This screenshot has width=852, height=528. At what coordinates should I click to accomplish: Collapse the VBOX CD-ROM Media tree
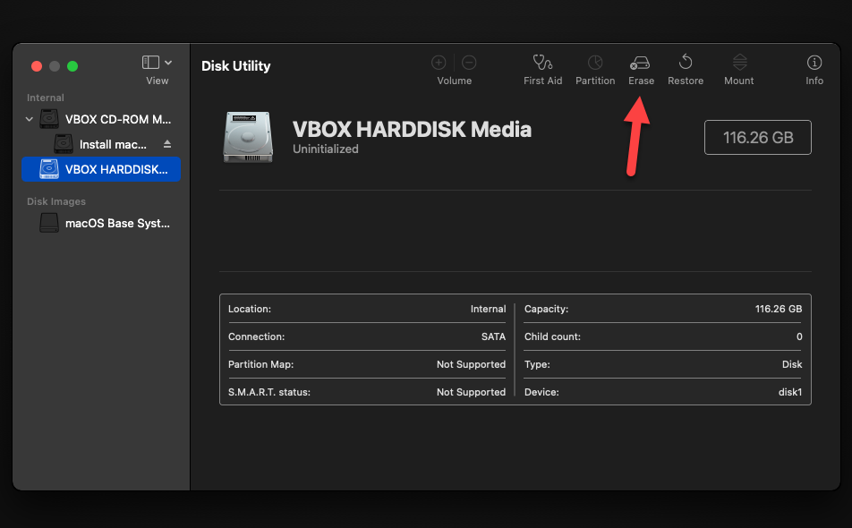pyautogui.click(x=30, y=119)
